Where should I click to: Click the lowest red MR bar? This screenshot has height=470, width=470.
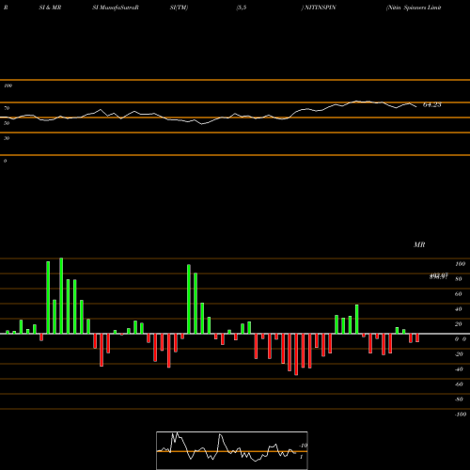click(296, 354)
